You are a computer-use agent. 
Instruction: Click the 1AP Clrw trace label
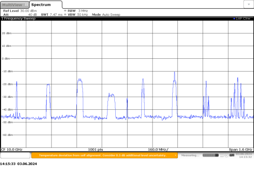pyautogui.click(x=243, y=18)
